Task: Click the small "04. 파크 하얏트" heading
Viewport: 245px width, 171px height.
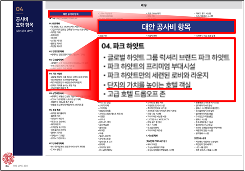Action: click(55, 73)
